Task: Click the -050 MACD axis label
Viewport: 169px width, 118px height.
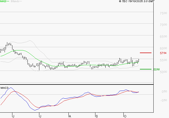Action: (x=163, y=101)
